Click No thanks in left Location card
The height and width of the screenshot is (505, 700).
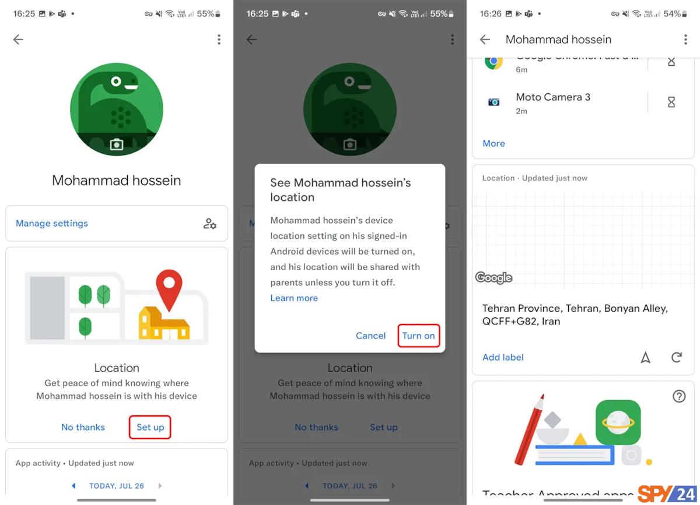83,427
